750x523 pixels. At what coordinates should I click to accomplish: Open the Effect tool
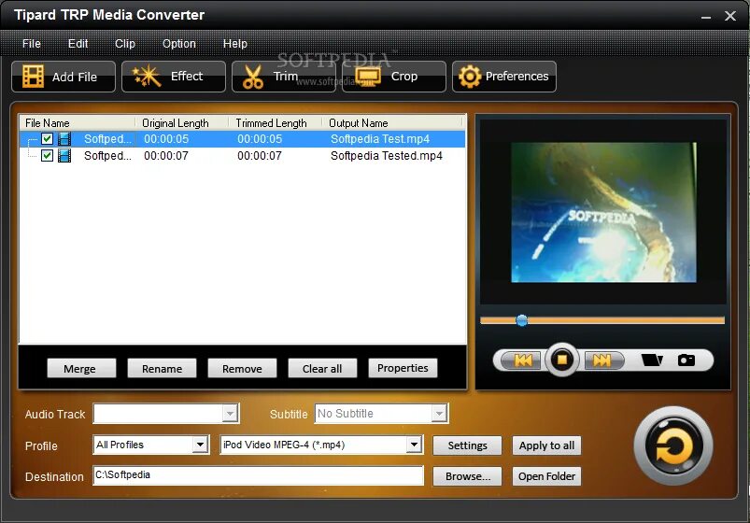(x=173, y=76)
